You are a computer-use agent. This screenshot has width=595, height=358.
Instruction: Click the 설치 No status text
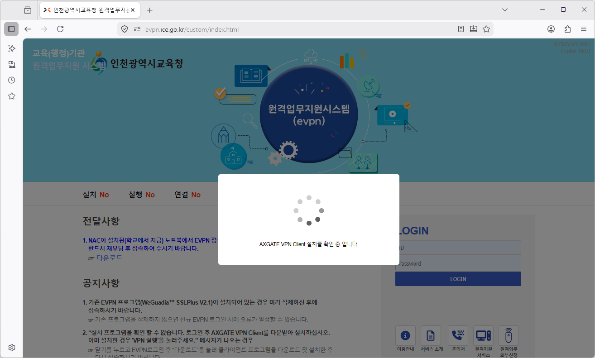(96, 195)
